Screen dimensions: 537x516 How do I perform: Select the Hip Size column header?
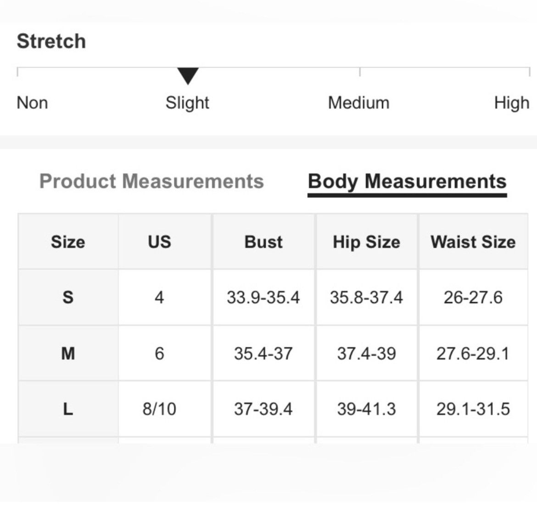click(366, 242)
